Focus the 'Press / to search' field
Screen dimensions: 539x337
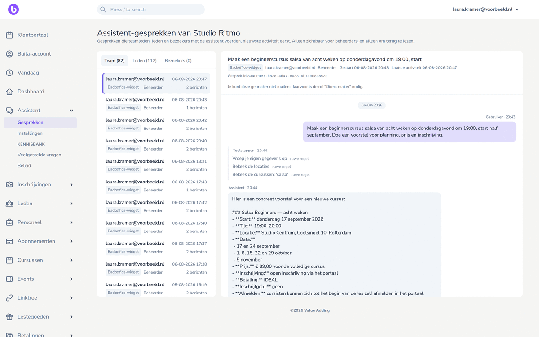click(151, 9)
